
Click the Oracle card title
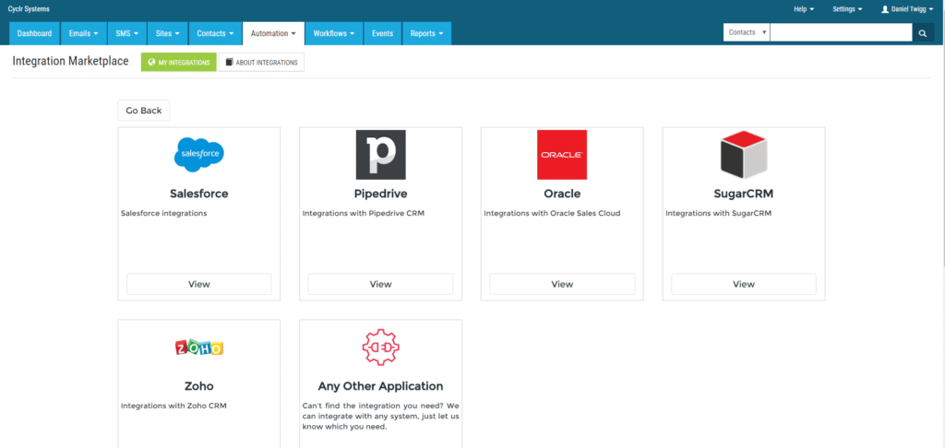pos(562,194)
